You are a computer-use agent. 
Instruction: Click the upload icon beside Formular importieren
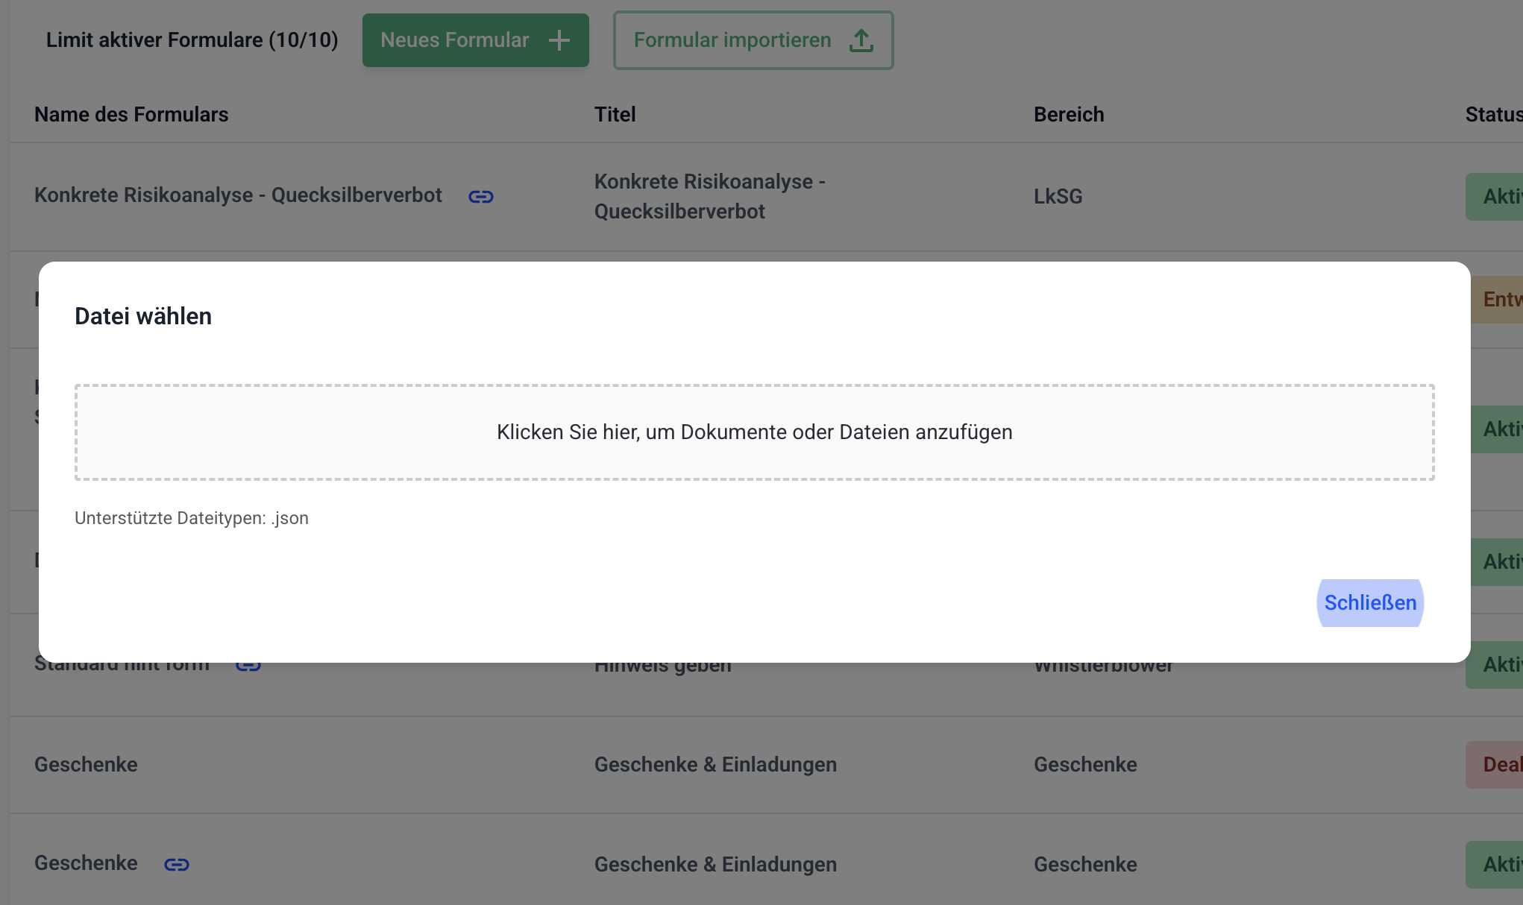(x=861, y=40)
